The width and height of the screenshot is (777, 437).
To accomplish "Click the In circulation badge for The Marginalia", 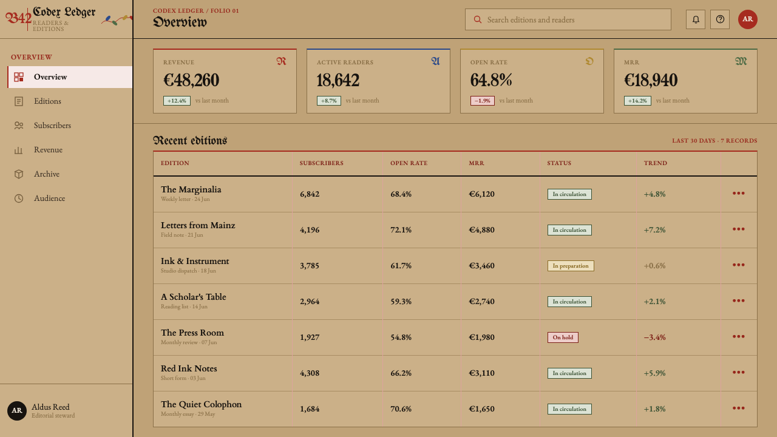I will 569,194.
